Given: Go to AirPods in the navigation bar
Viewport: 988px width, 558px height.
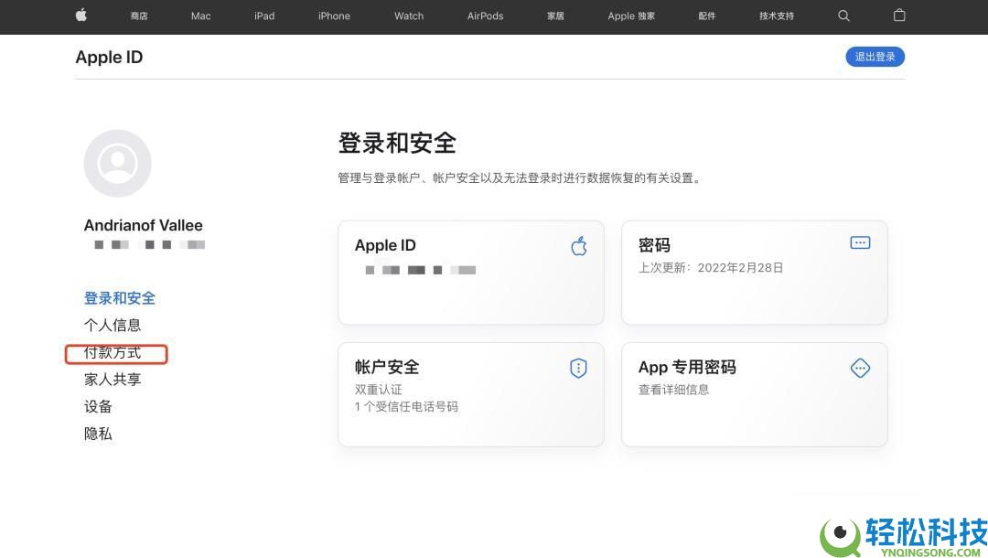Looking at the screenshot, I should click(x=485, y=16).
